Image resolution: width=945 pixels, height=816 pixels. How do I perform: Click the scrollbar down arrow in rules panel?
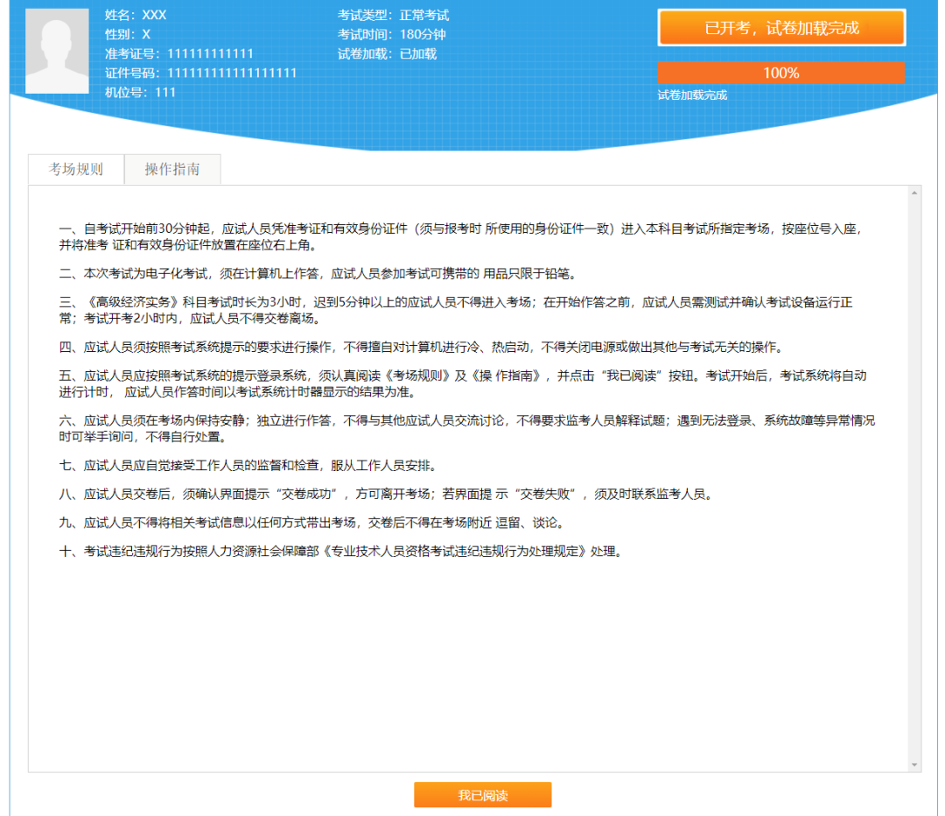(x=914, y=764)
